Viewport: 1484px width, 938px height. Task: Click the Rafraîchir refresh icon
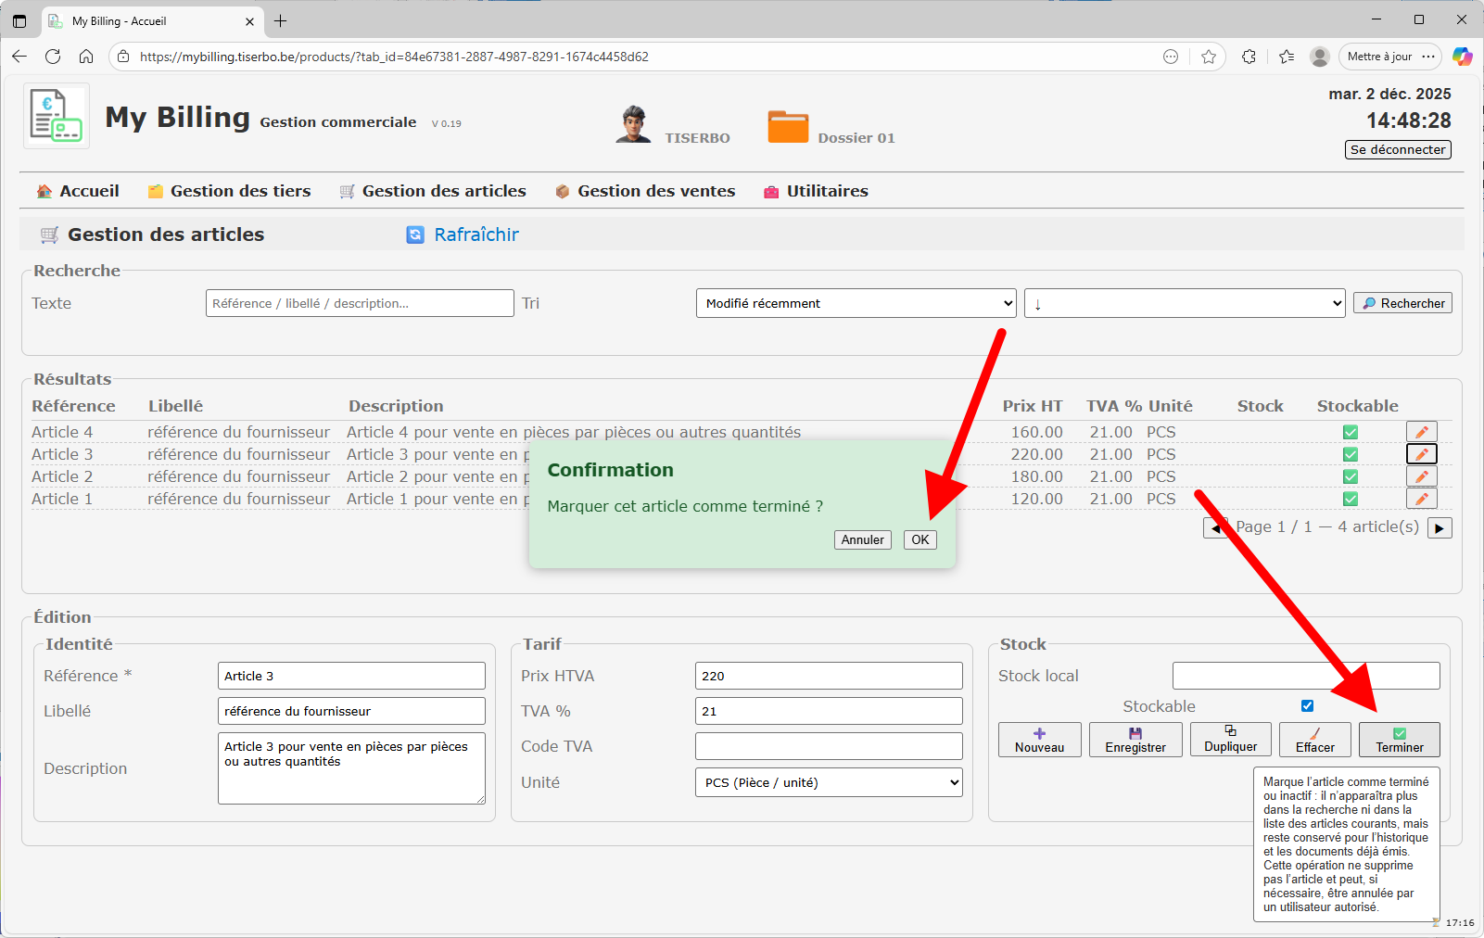[x=415, y=235]
